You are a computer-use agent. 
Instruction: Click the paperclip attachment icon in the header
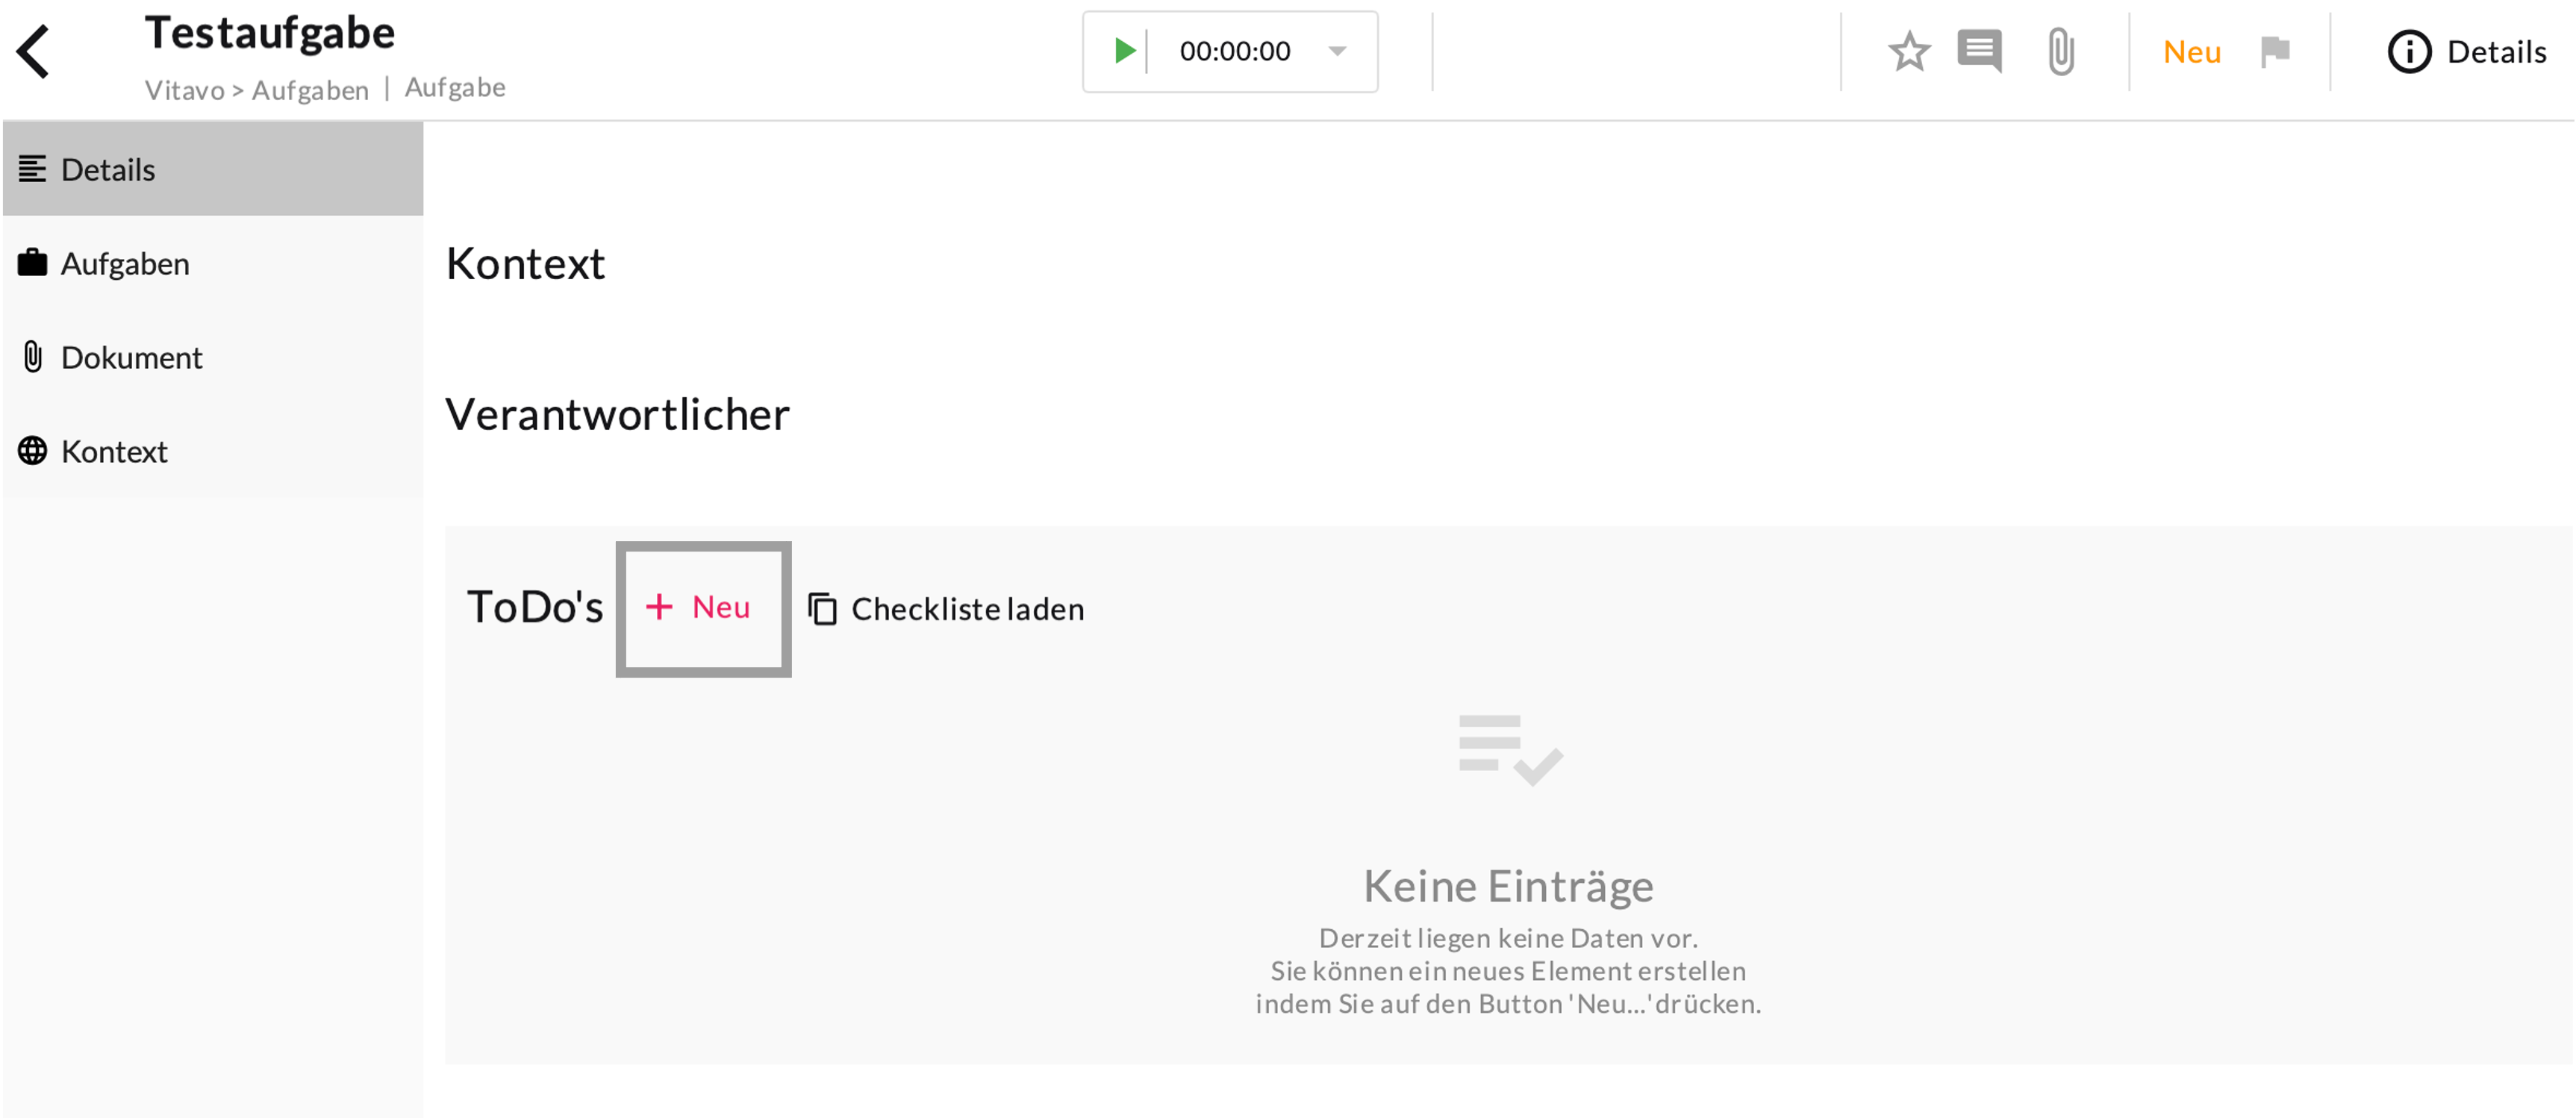point(2060,52)
